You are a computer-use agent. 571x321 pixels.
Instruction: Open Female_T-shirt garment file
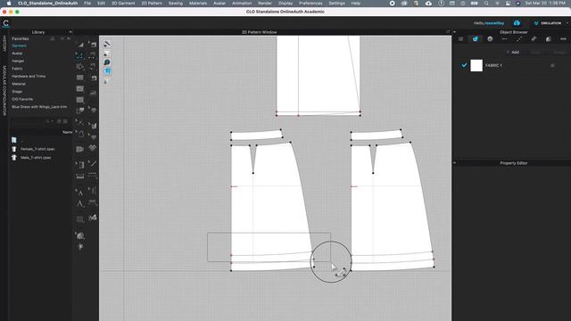pos(37,149)
